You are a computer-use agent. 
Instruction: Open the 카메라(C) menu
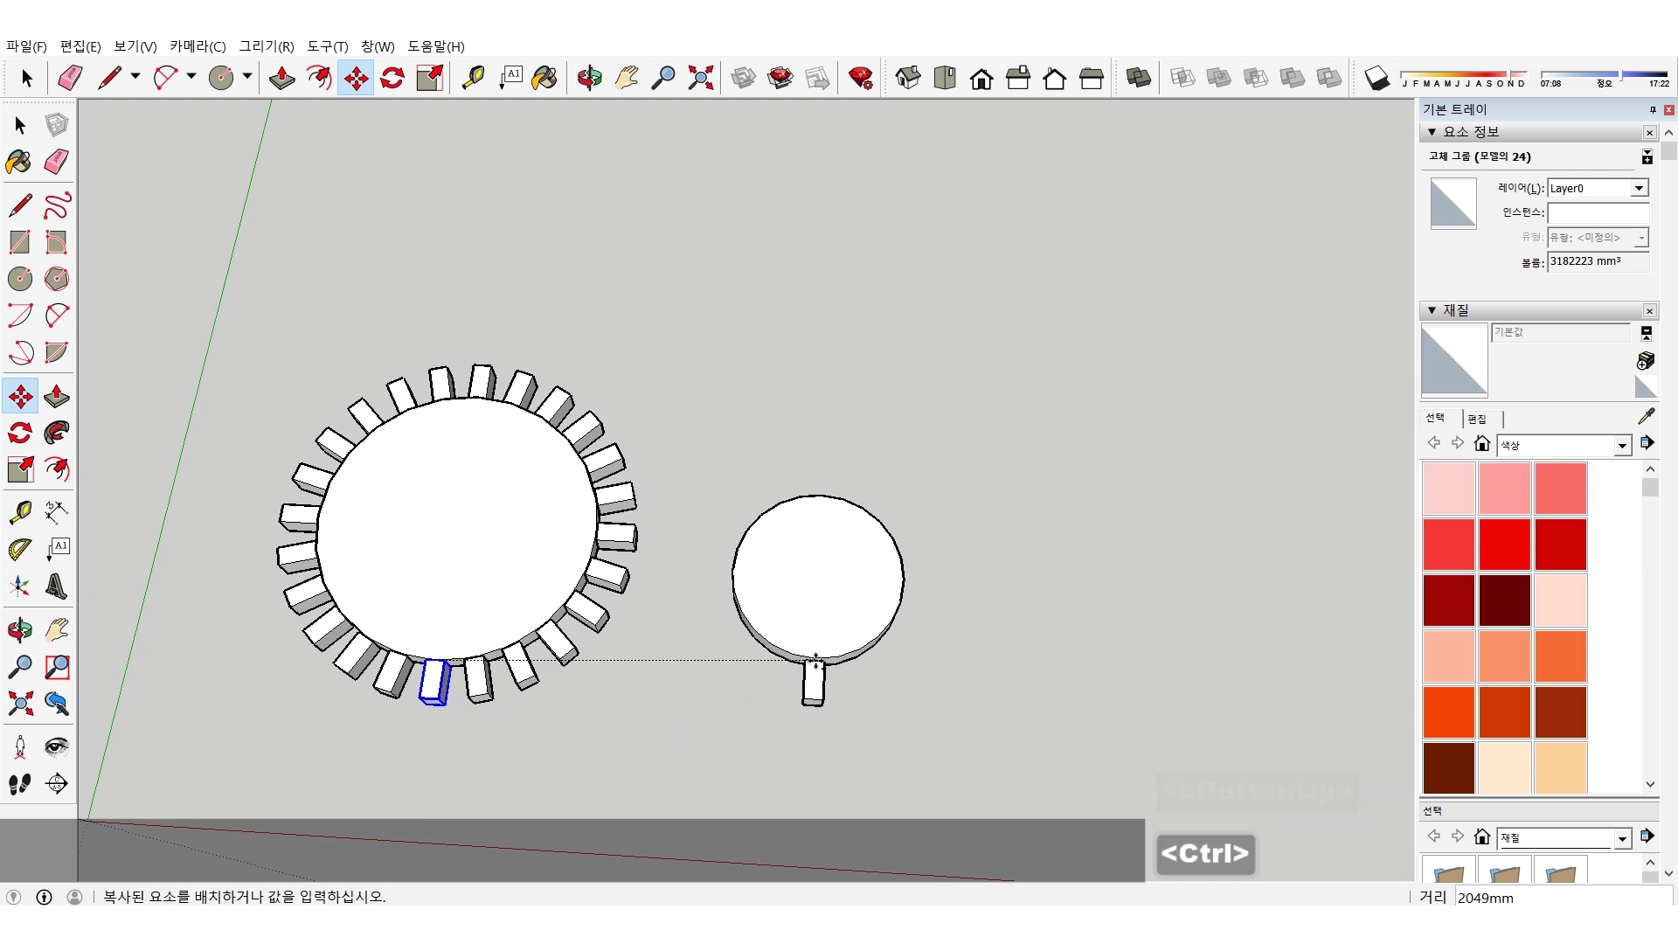[x=198, y=46]
